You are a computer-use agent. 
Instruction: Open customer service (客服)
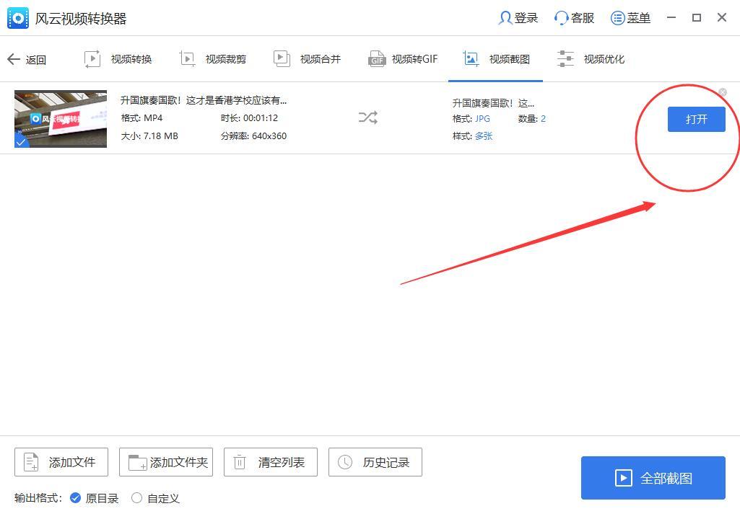point(562,18)
